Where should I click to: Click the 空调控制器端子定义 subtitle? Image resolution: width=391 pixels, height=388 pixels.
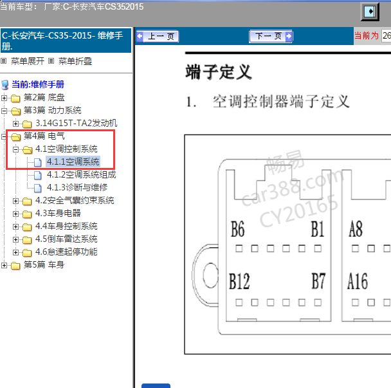(x=281, y=102)
